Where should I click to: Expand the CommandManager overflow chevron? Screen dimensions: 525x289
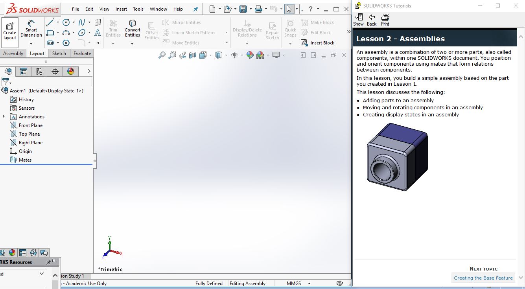click(348, 32)
